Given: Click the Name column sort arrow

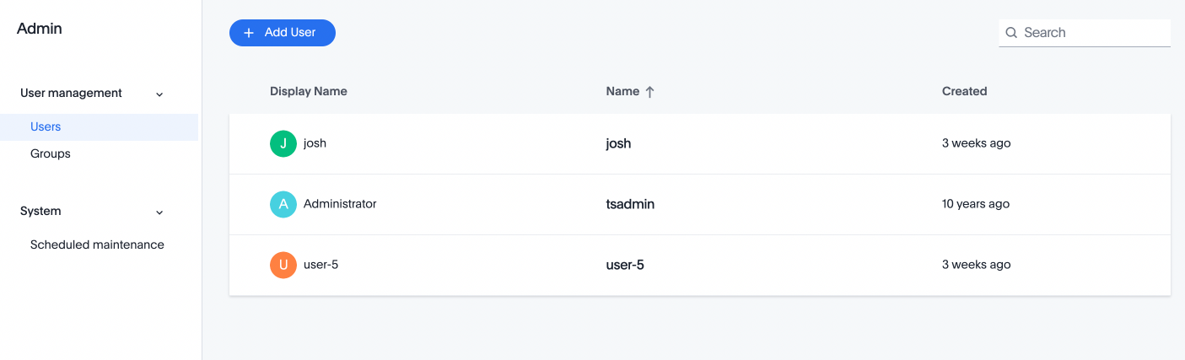Looking at the screenshot, I should click(x=649, y=92).
